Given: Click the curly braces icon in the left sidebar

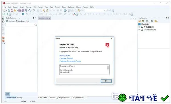Looking at the screenshot, I should pos(3,22).
